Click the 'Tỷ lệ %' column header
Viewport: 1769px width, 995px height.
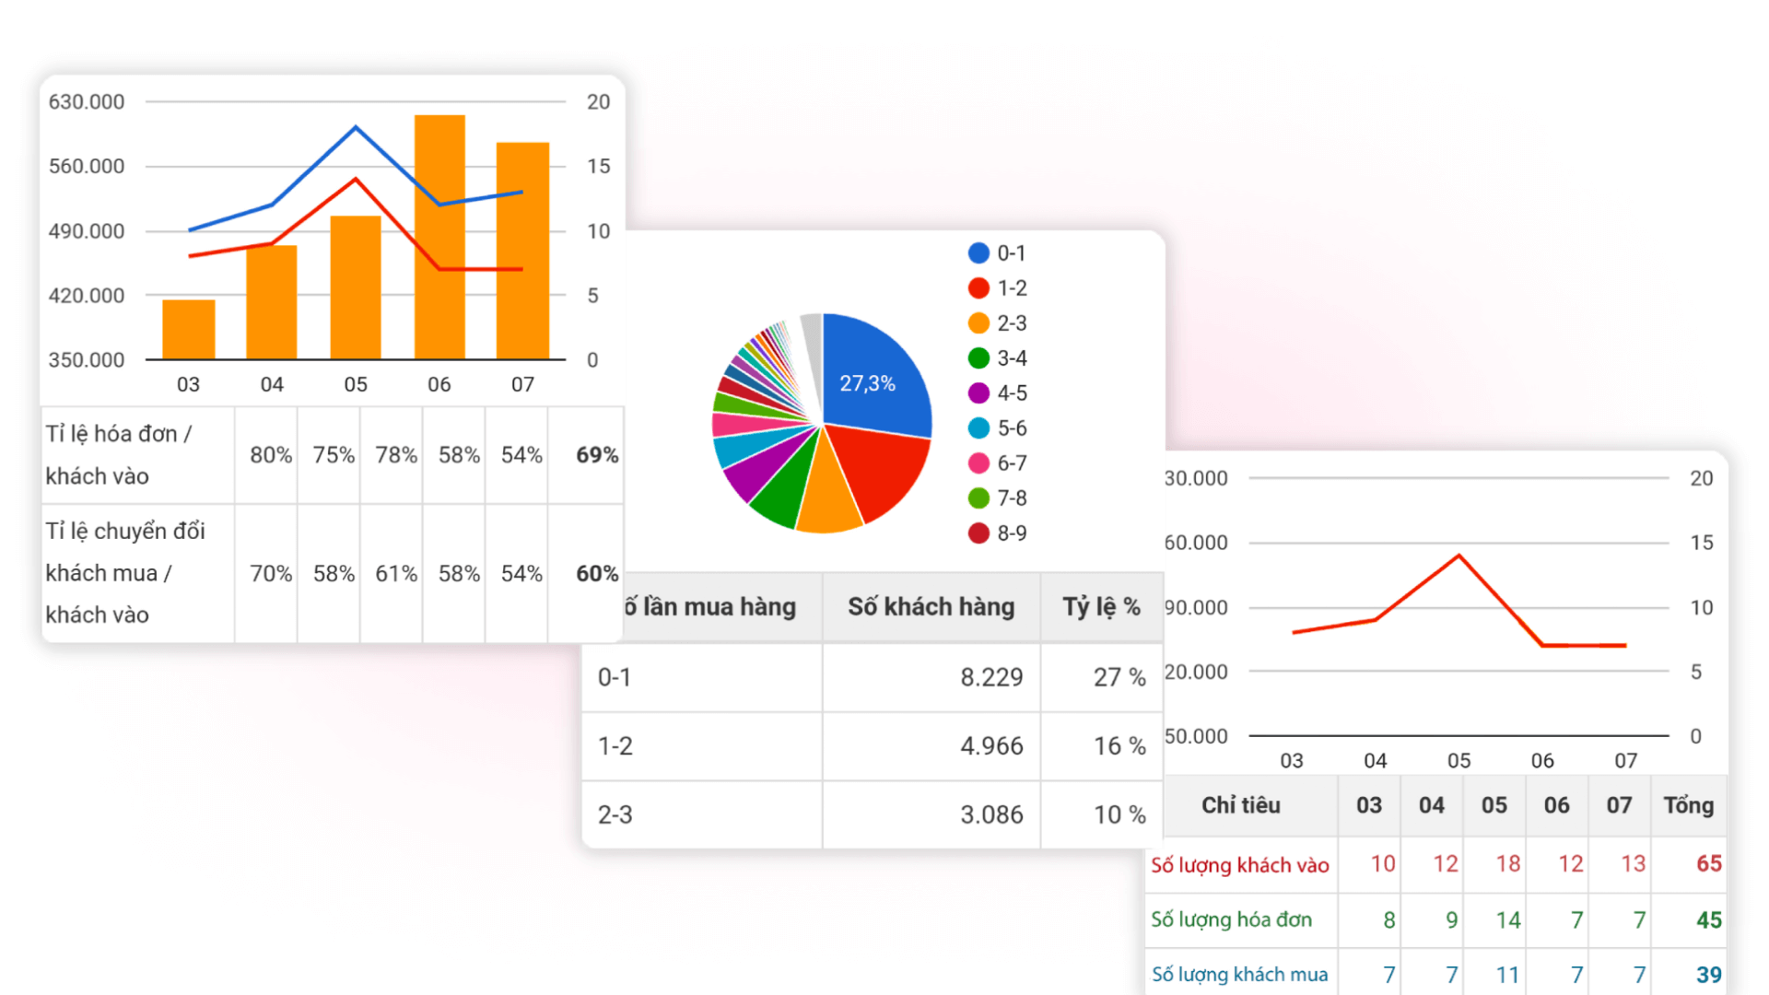point(1102,606)
